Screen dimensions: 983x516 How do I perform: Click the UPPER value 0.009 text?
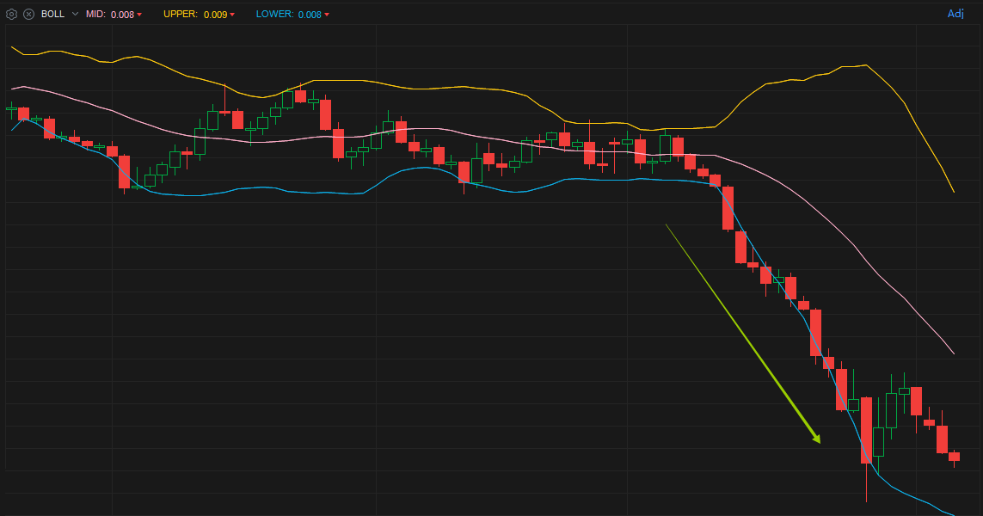[215, 14]
